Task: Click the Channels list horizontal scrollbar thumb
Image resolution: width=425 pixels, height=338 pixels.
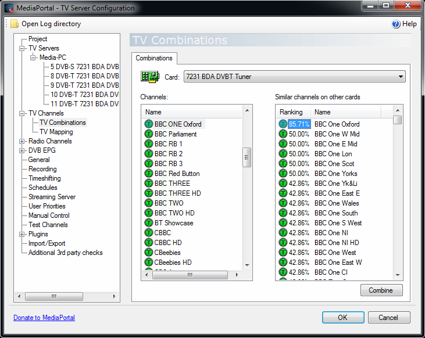Action: click(x=190, y=275)
